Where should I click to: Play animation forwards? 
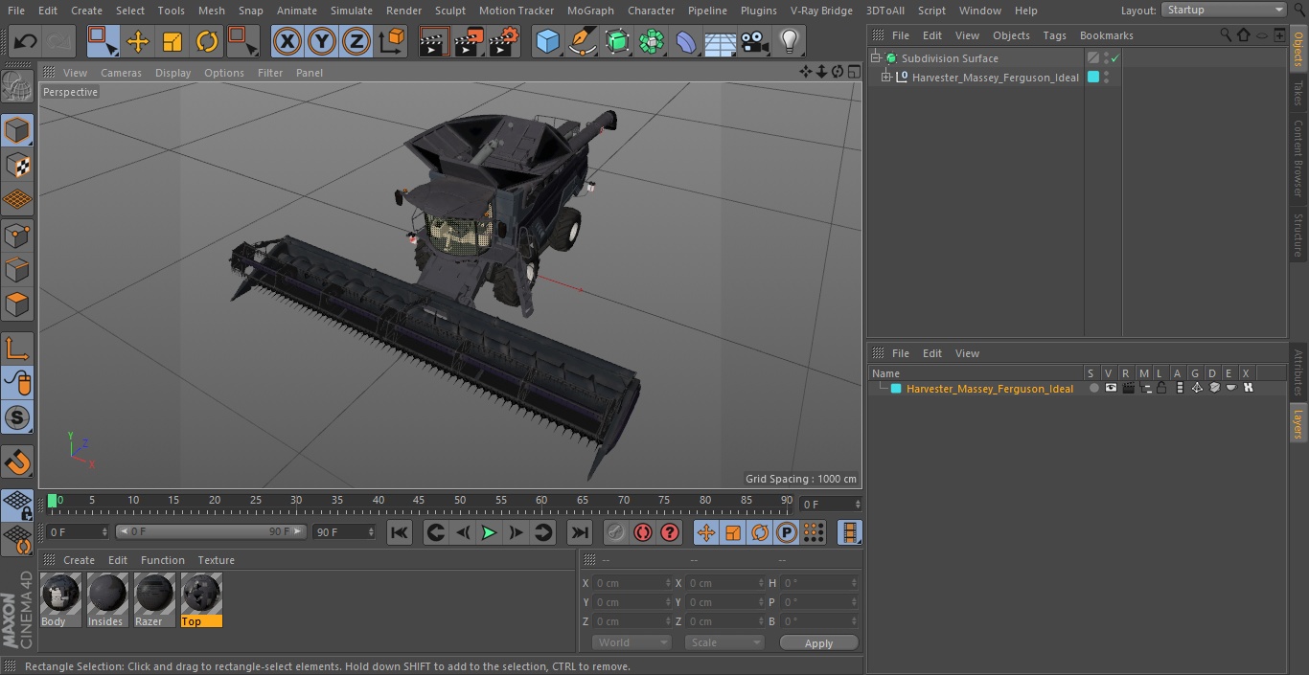pyautogui.click(x=489, y=532)
